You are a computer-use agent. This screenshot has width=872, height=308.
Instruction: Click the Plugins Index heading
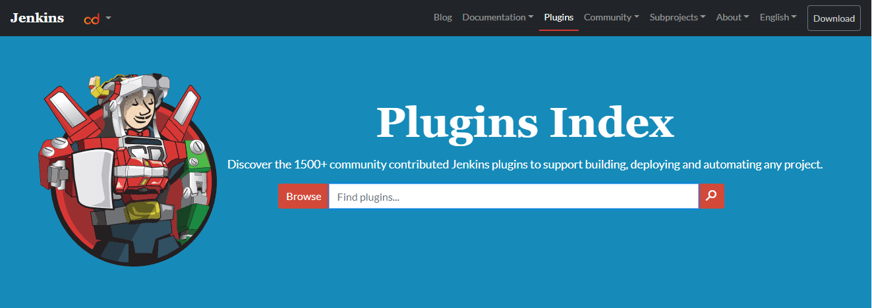tap(525, 123)
